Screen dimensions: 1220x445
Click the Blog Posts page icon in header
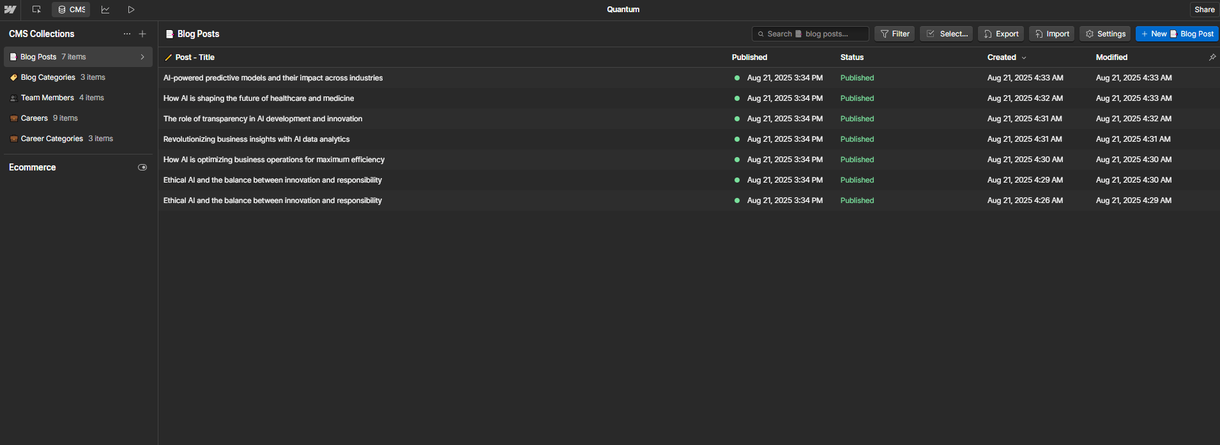click(170, 34)
